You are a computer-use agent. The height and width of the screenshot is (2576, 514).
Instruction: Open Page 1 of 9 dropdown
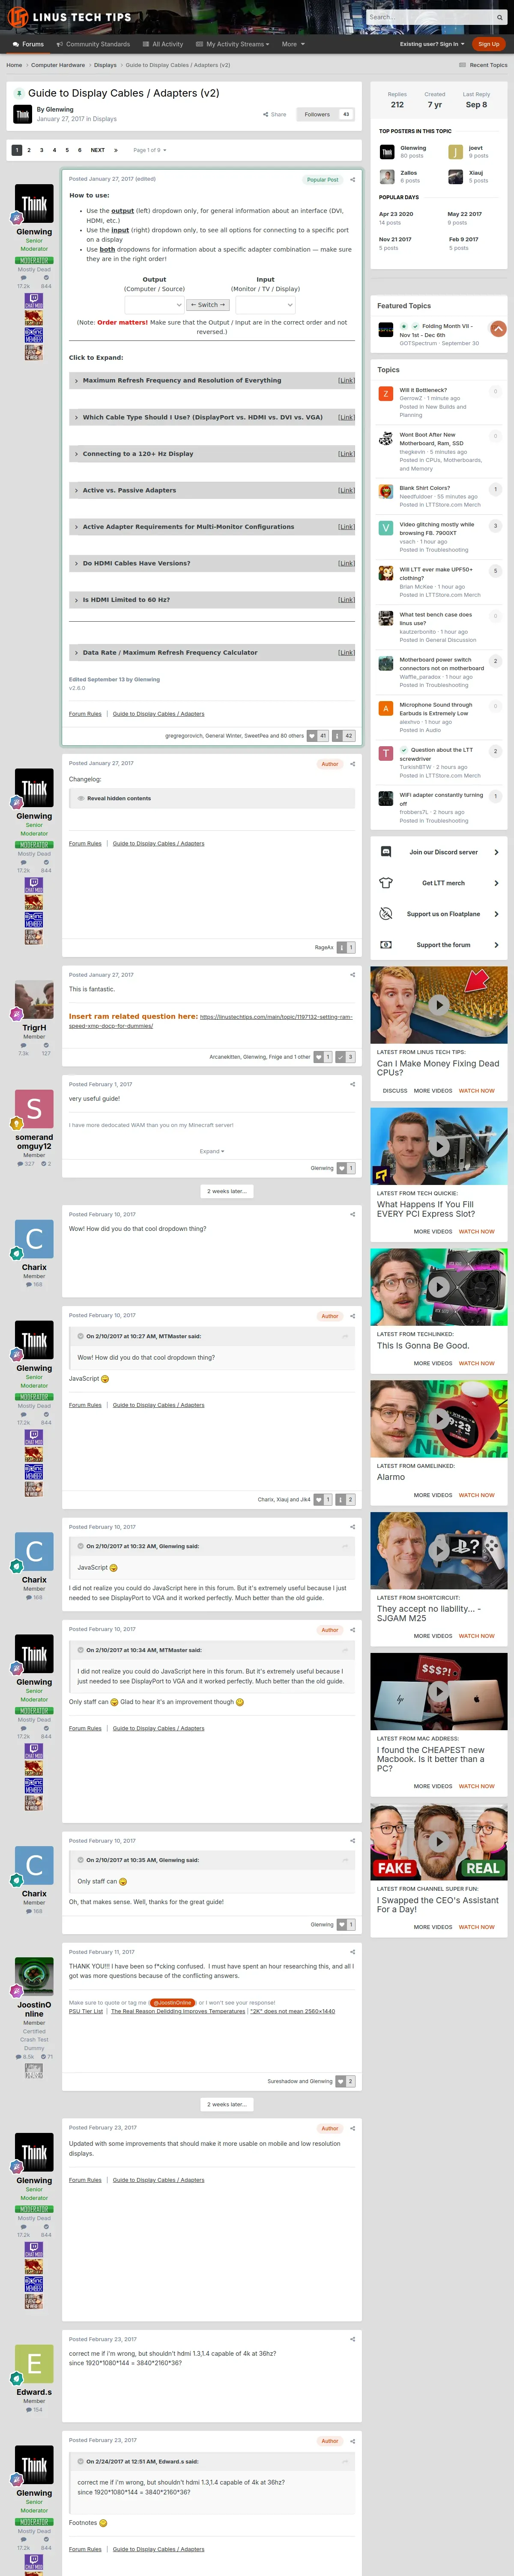point(150,150)
